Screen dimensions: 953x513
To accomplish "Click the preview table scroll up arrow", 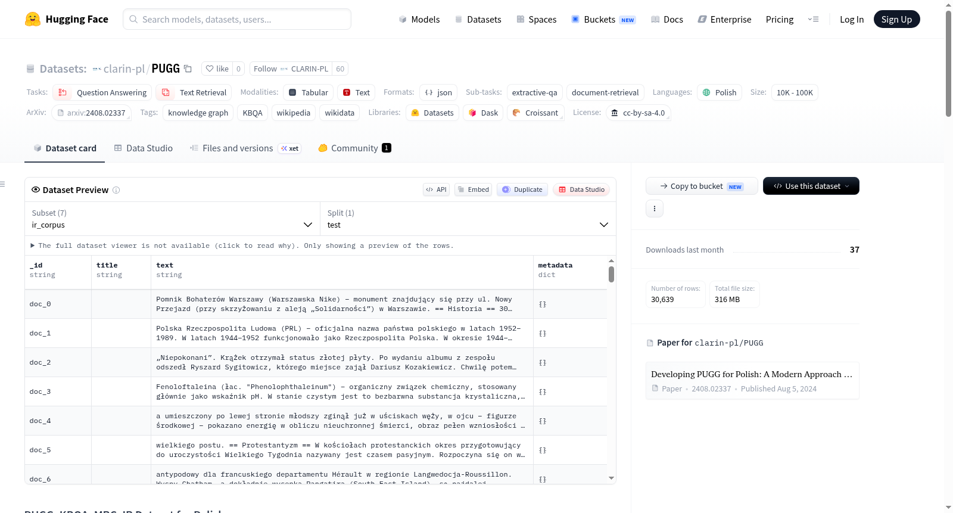I will coord(611,261).
